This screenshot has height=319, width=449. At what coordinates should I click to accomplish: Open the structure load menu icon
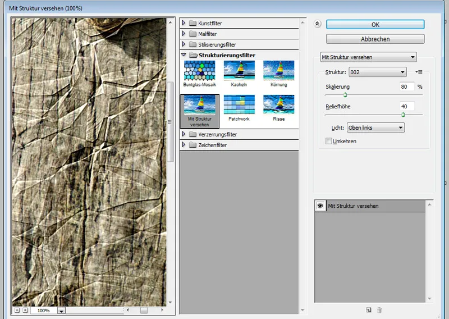419,72
